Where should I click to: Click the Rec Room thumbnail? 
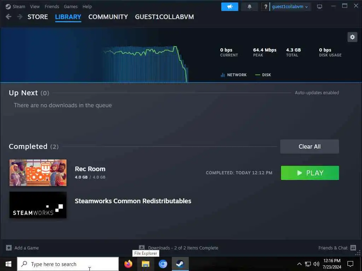click(x=38, y=173)
